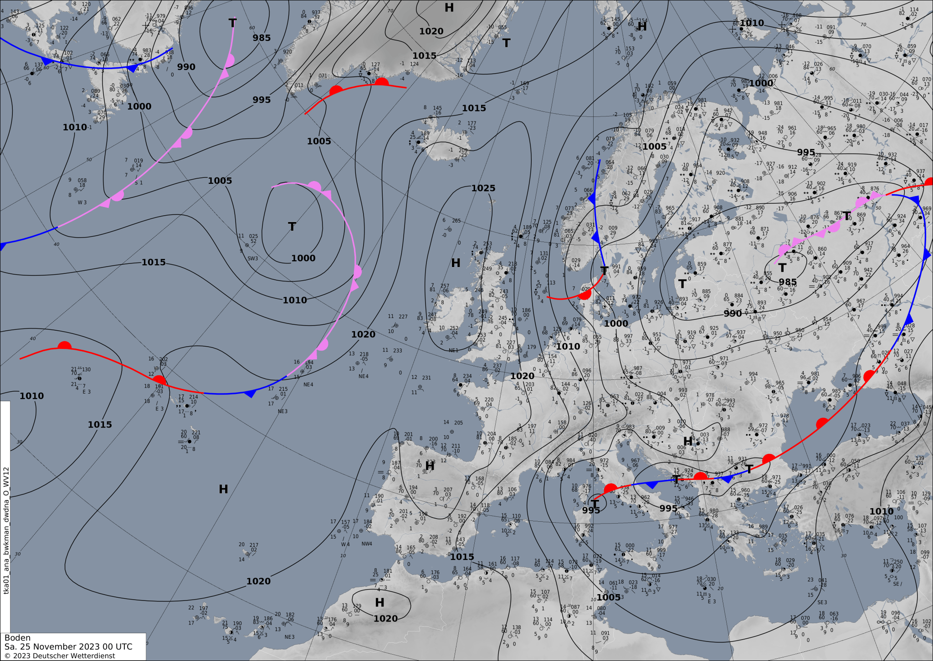Click the 'W 3' ship label in the western Atlantic
The width and height of the screenshot is (933, 661).
pos(82,202)
